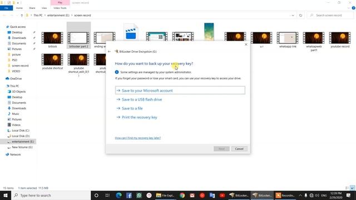Expand chevron after This PC breadcrumb
The height and width of the screenshot is (200, 356).
(x=45, y=15)
